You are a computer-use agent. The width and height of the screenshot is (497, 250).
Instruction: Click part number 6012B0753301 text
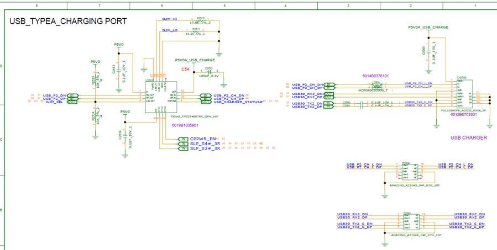pyautogui.click(x=464, y=114)
